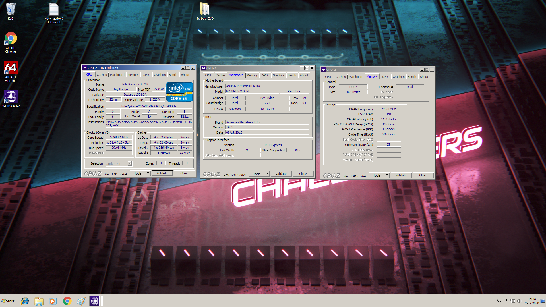Launch CPUID CPU-Z desktop shortcut

[11, 99]
